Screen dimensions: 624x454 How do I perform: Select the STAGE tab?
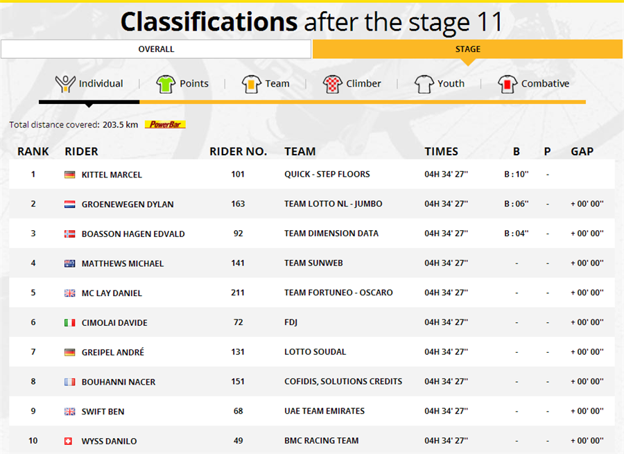468,49
